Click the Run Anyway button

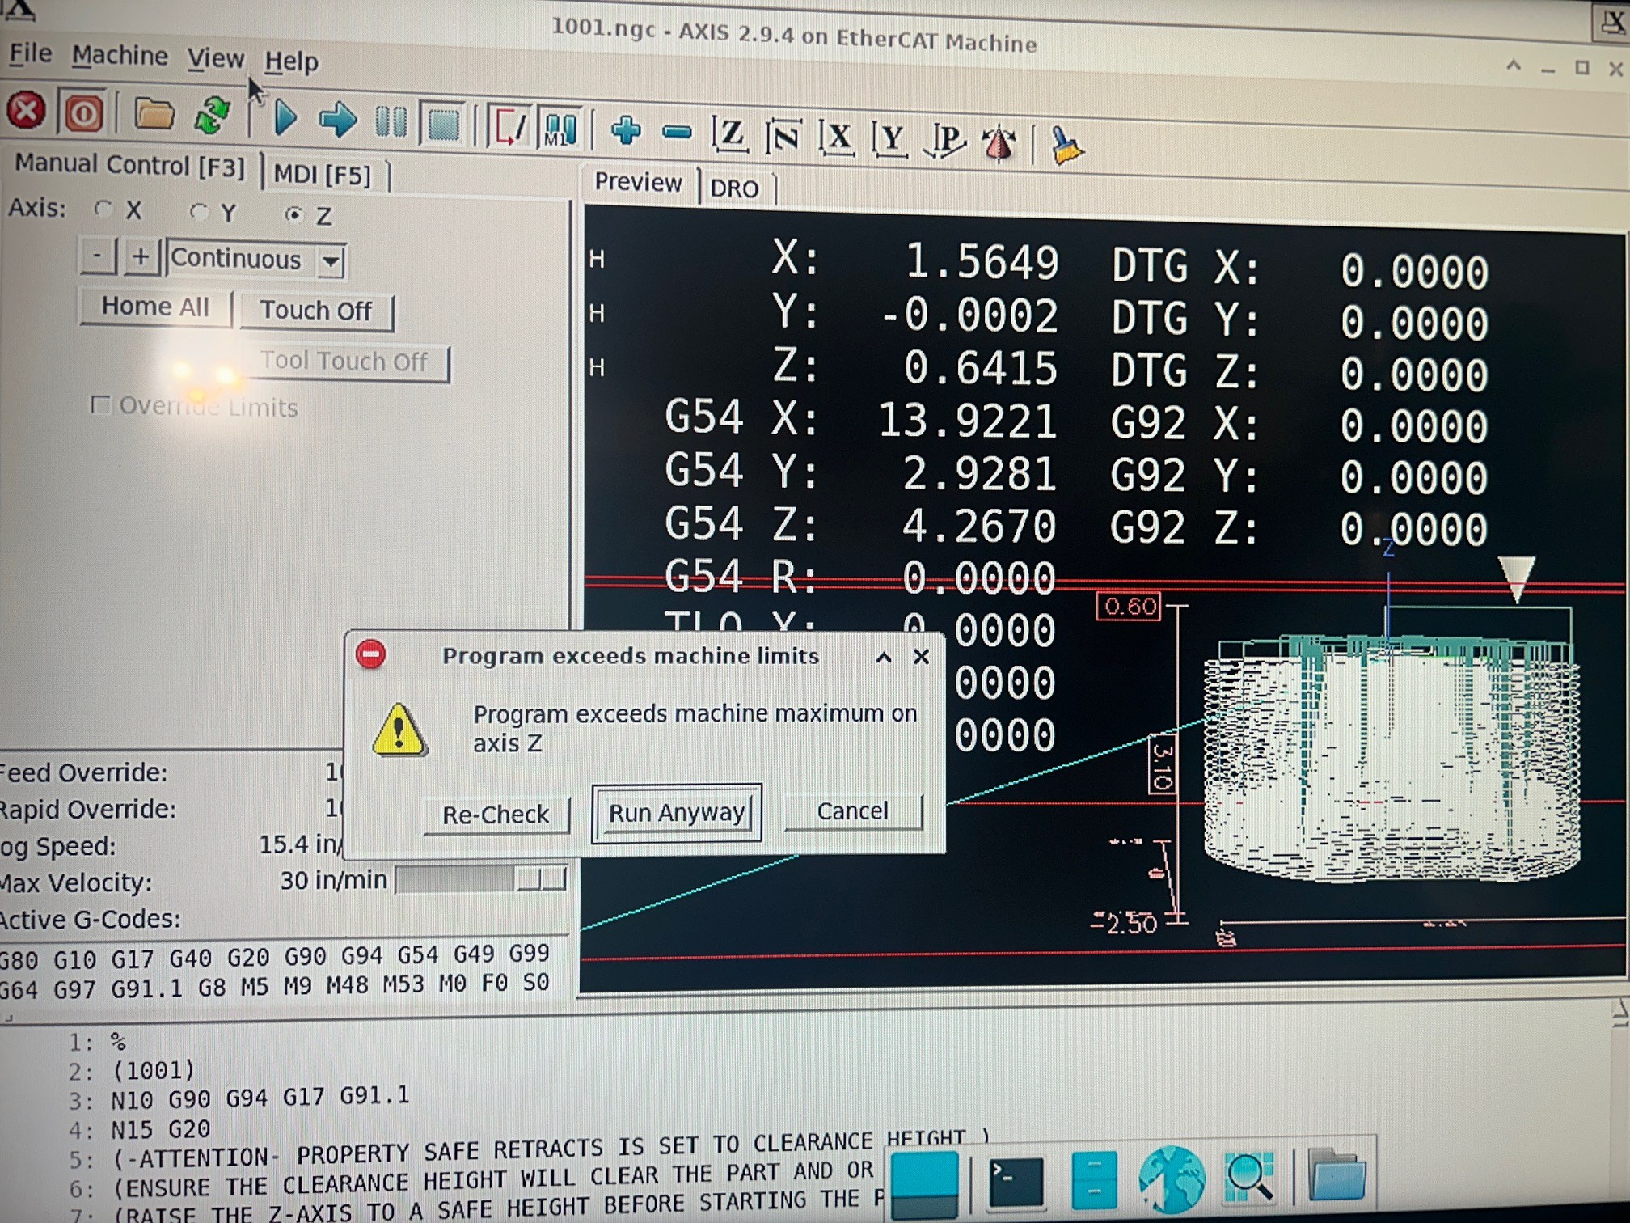tap(676, 812)
